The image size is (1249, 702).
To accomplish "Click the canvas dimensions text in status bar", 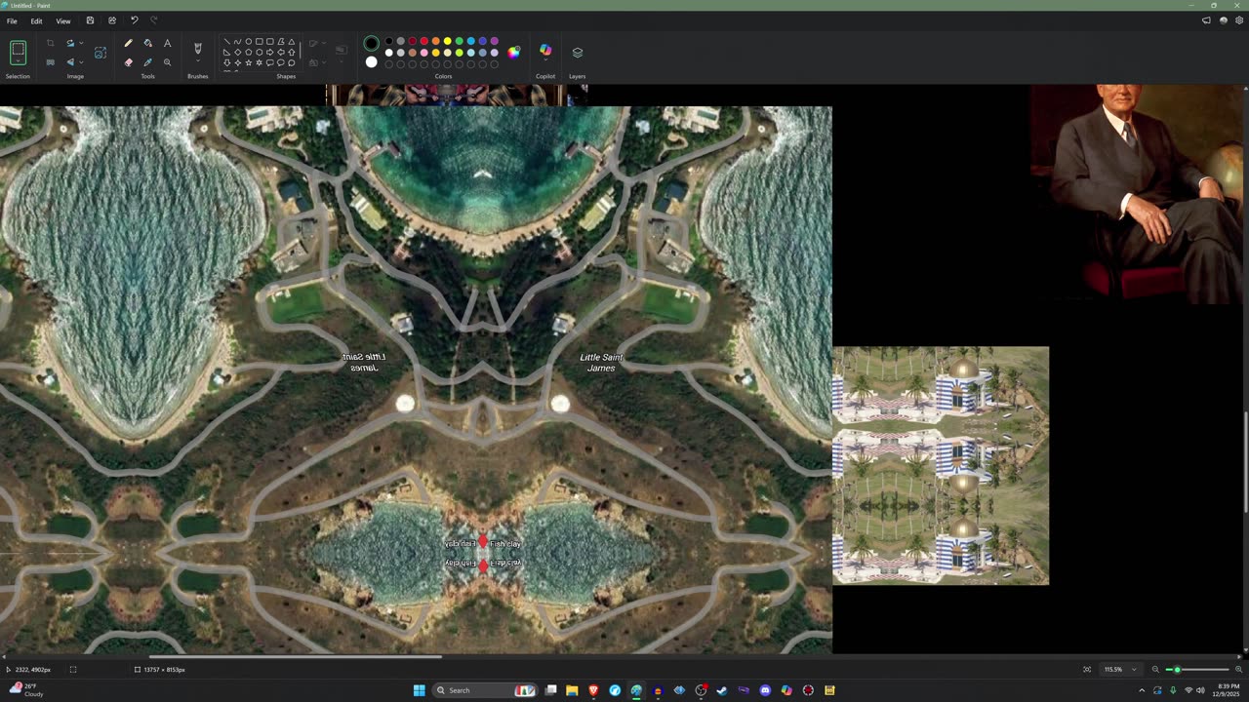I will click(x=165, y=670).
